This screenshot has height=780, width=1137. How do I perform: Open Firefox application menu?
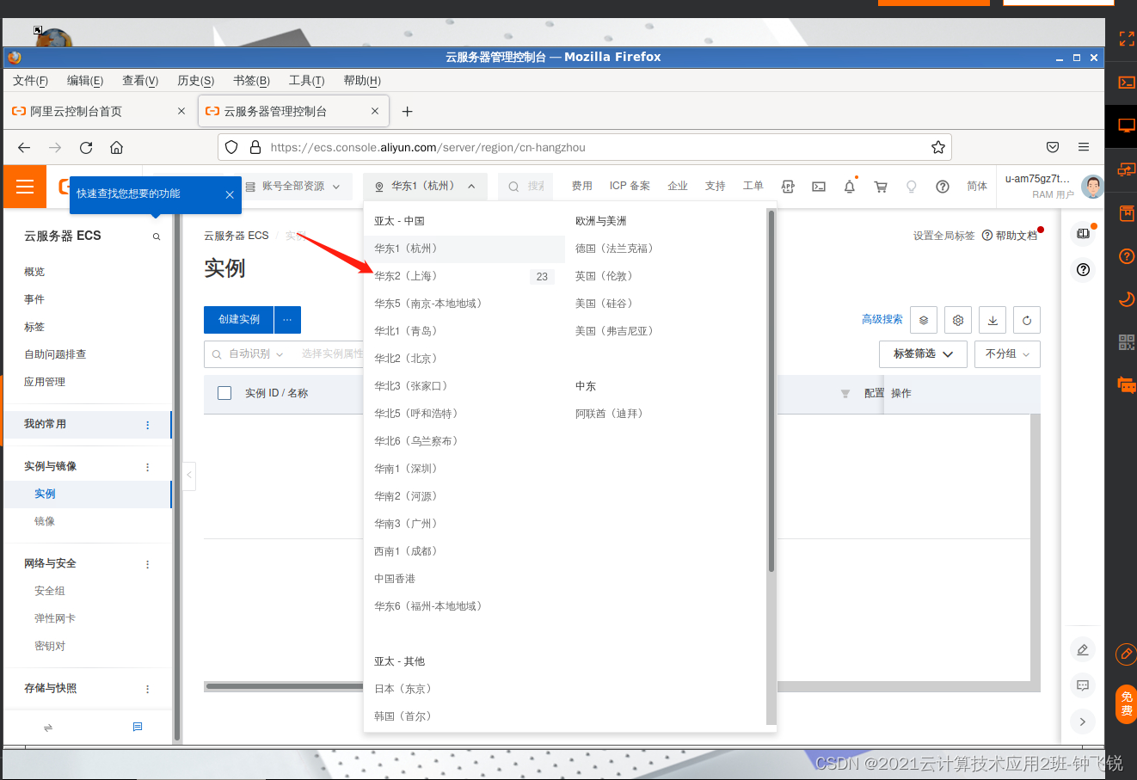(x=1084, y=147)
